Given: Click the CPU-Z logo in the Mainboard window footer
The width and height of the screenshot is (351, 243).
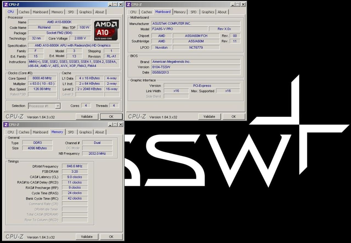Looking at the screenshot, I should [x=136, y=116].
